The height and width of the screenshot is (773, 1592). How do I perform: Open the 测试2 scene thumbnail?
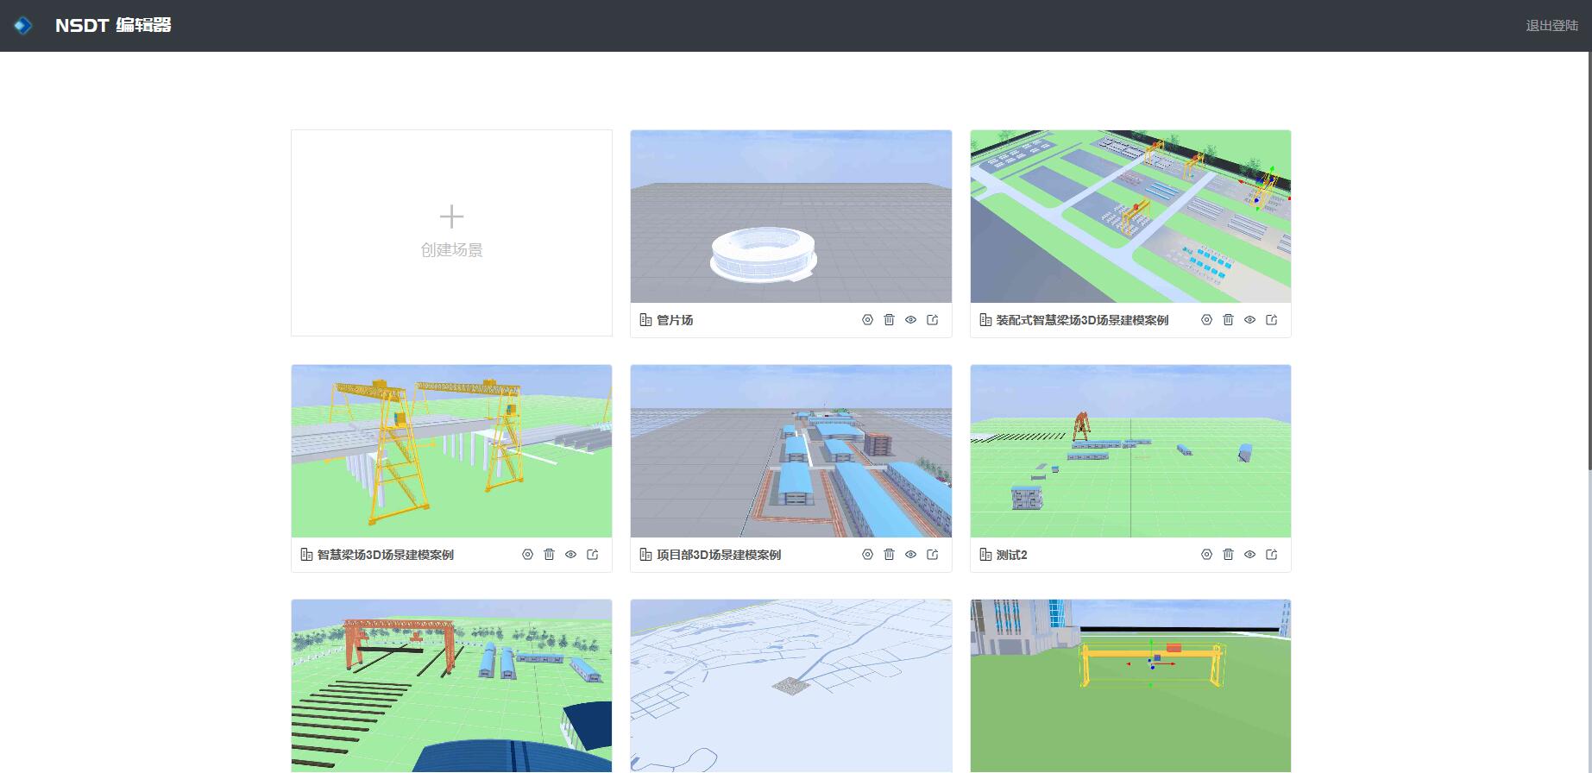pyautogui.click(x=1130, y=451)
